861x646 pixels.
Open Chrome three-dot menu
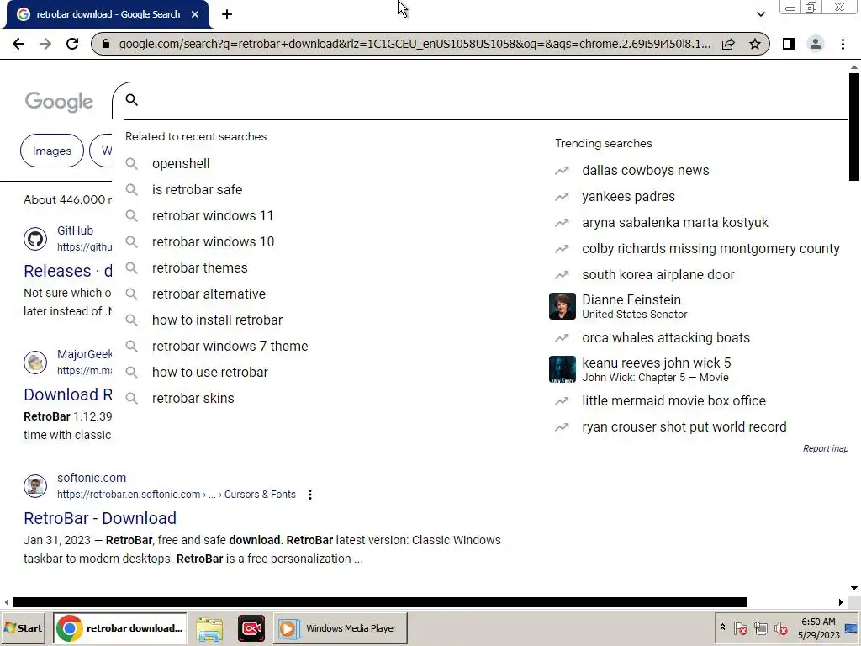843,44
